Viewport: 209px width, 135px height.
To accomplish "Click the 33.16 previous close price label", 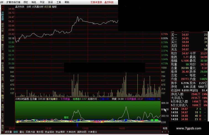I will coord(11,38).
